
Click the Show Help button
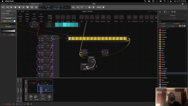coord(8,18)
